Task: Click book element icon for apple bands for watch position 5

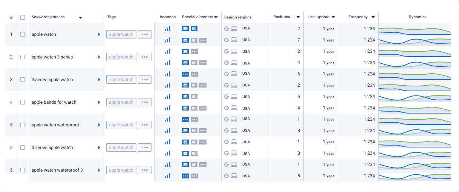Action: 194,97
